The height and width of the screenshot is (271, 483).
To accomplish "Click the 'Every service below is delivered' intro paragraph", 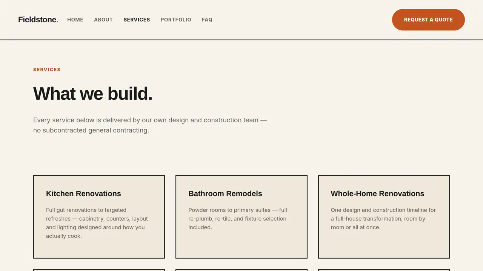I will [x=150, y=125].
